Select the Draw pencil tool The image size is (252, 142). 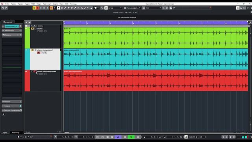click(65, 8)
